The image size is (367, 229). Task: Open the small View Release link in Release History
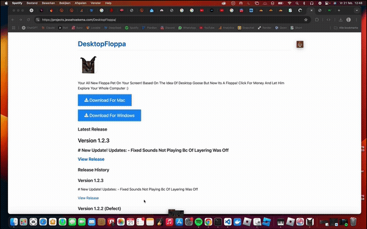tap(88, 198)
